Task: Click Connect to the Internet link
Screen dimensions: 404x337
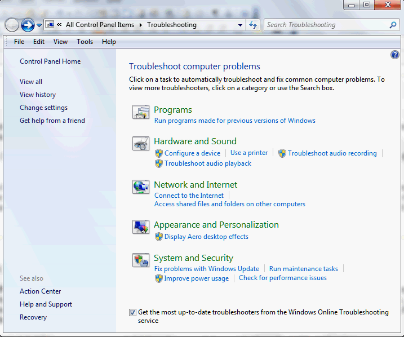Action: 189,196
